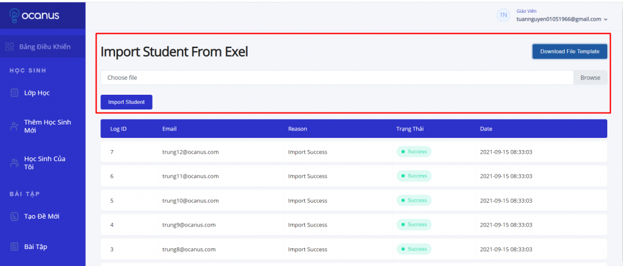Click Success badge for trung12@ocanus.com

[414, 152]
